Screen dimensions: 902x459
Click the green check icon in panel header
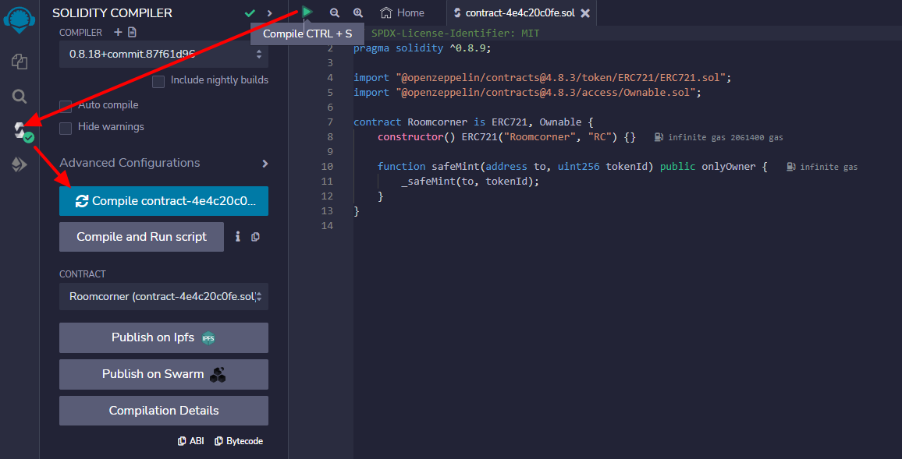point(250,12)
